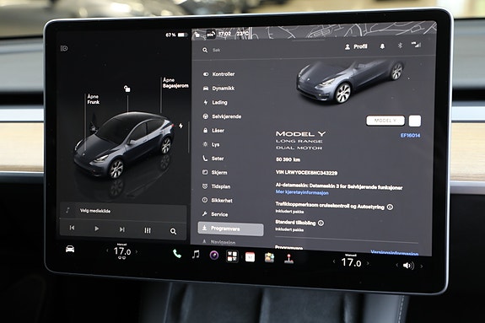Click the 17:02 clock in status bar

coord(224,34)
